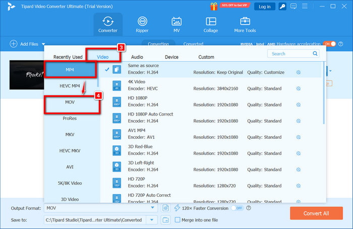Expand the Add Files dropdown arrow

pos(43,44)
